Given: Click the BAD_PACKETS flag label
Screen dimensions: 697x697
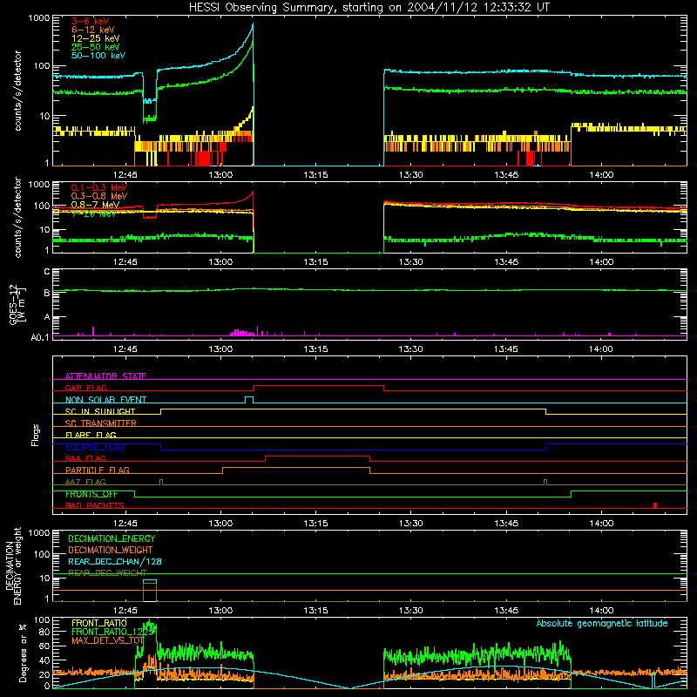Looking at the screenshot, I should pyautogui.click(x=95, y=505).
